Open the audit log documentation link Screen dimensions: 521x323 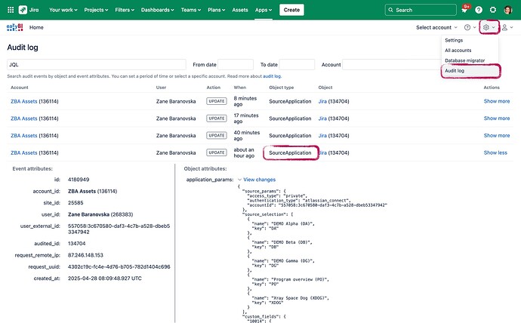click(272, 76)
